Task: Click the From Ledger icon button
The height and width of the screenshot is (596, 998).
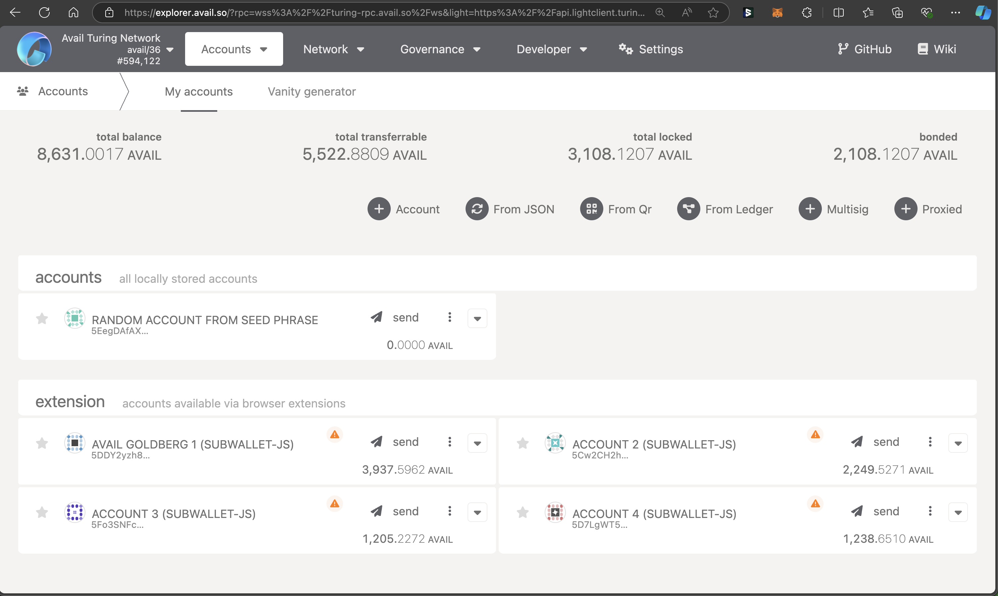Action: (x=688, y=209)
